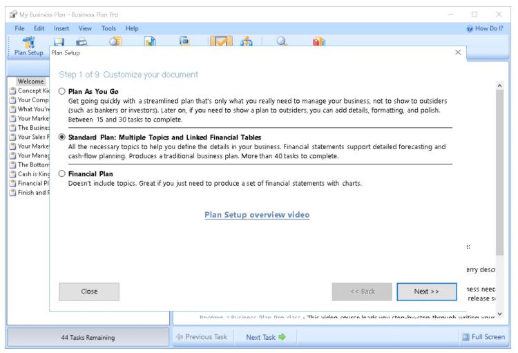Viewport: 518px width, 353px height.
Task: Click the How Do I? help icon
Action: [x=470, y=29]
